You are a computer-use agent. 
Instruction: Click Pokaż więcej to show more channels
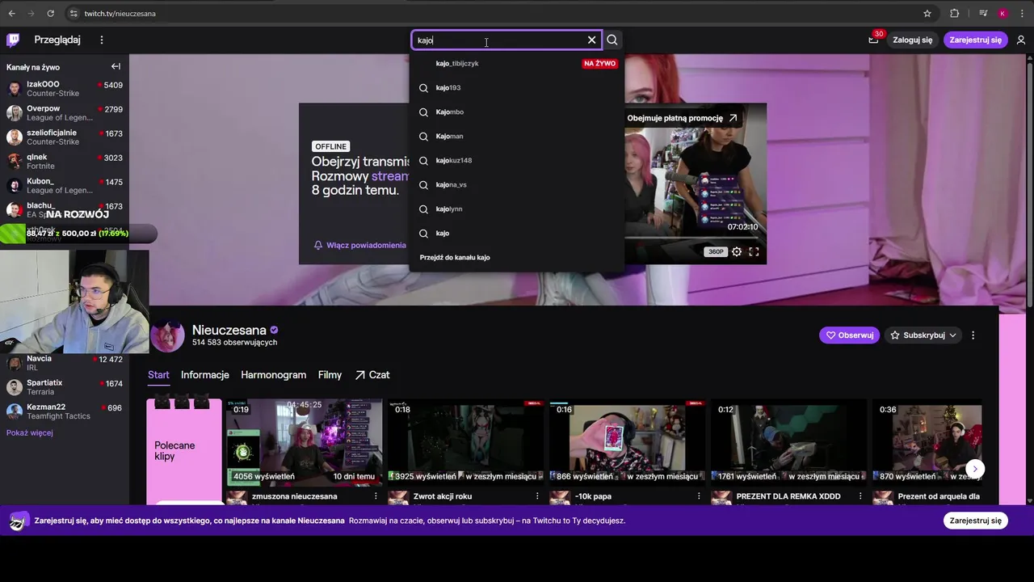click(29, 432)
